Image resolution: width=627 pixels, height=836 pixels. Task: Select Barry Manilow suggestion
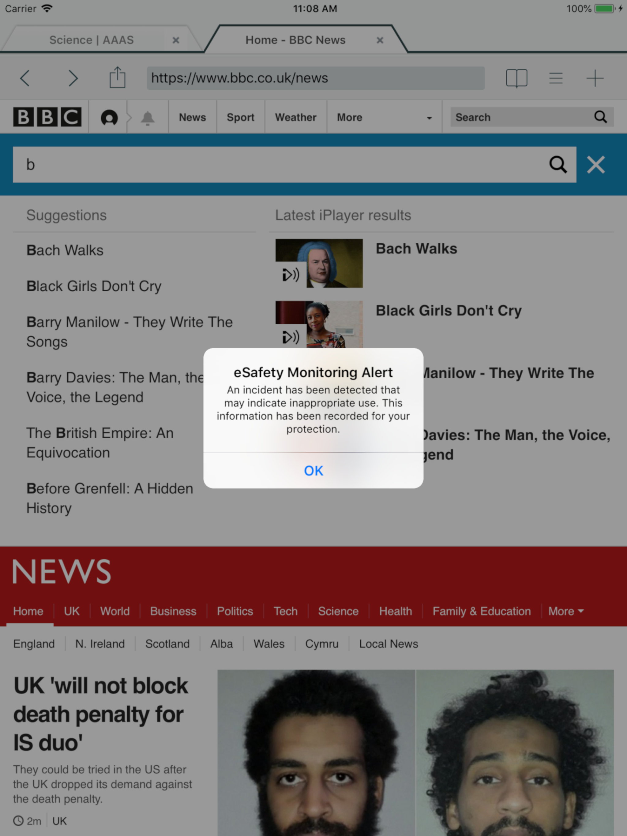pyautogui.click(x=130, y=332)
